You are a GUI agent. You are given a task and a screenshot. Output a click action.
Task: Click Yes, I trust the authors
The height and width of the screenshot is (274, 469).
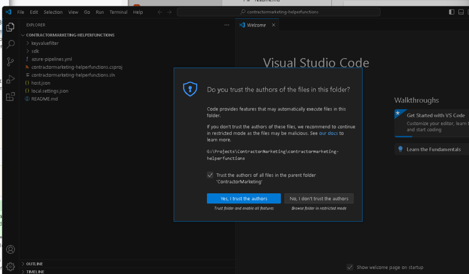[244, 198]
